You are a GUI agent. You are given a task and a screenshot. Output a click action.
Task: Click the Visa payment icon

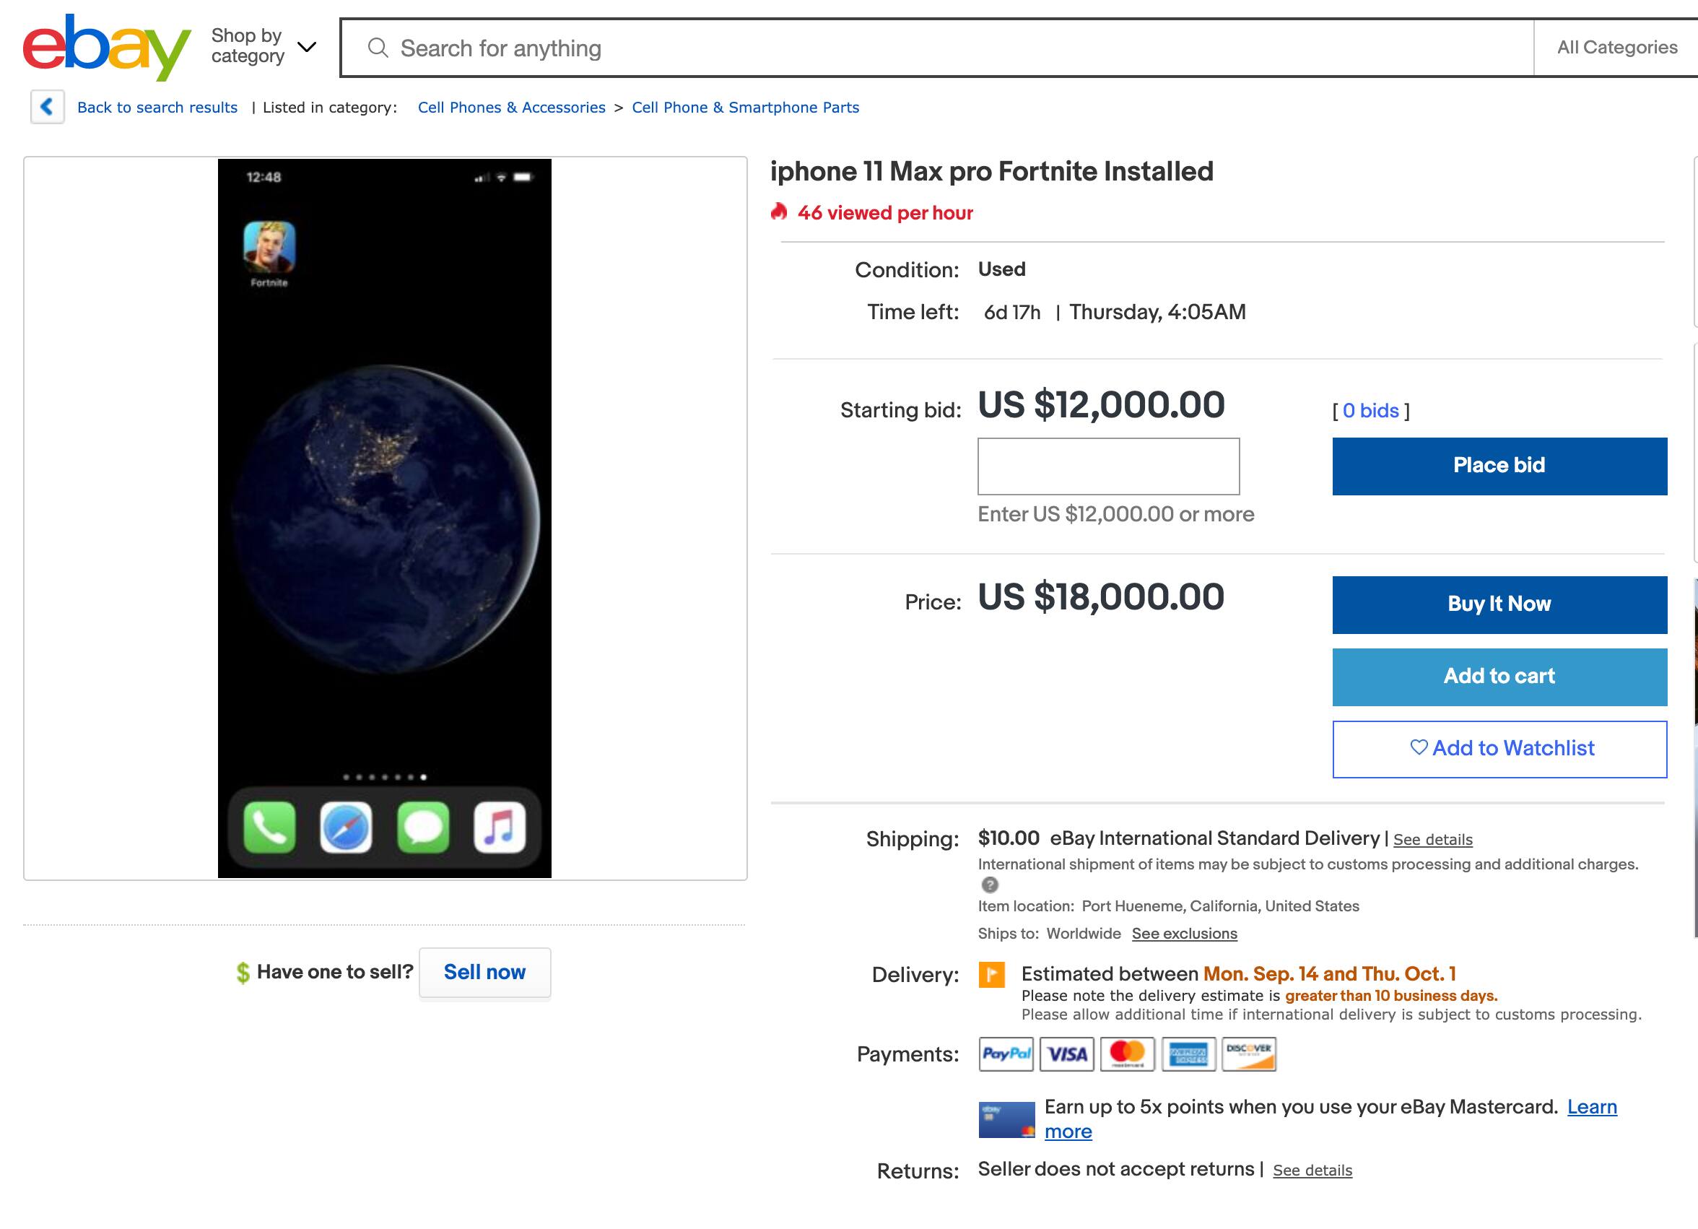[1067, 1054]
